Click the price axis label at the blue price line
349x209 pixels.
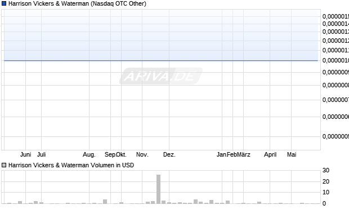[x=335, y=60]
